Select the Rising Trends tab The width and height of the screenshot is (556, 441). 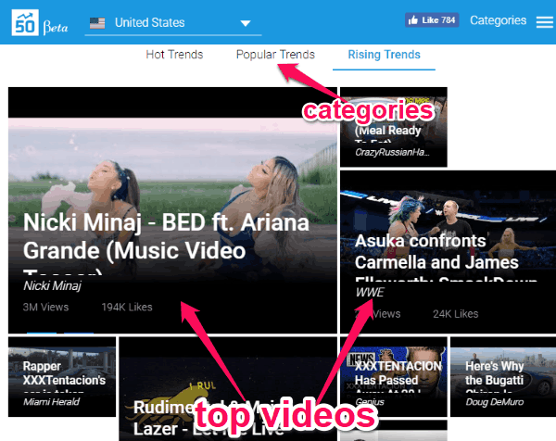pyautogui.click(x=384, y=55)
